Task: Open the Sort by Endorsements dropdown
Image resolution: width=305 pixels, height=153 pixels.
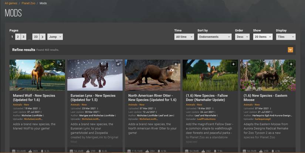Action: 214,37
